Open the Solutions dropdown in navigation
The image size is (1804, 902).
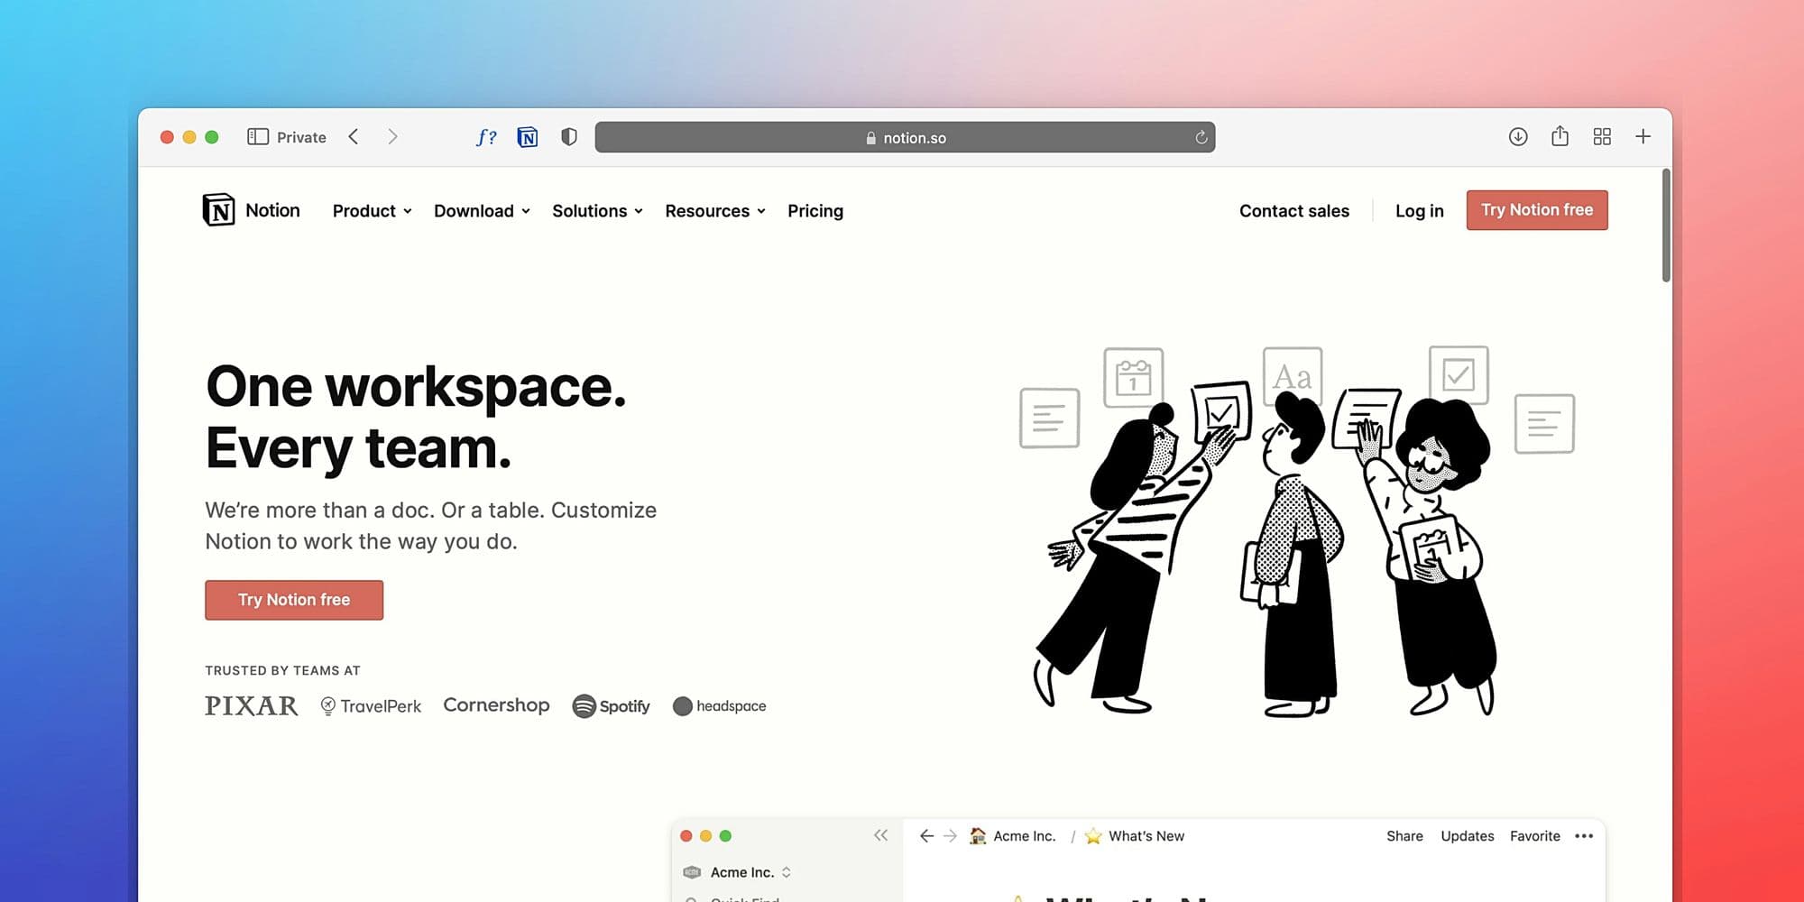pyautogui.click(x=597, y=211)
